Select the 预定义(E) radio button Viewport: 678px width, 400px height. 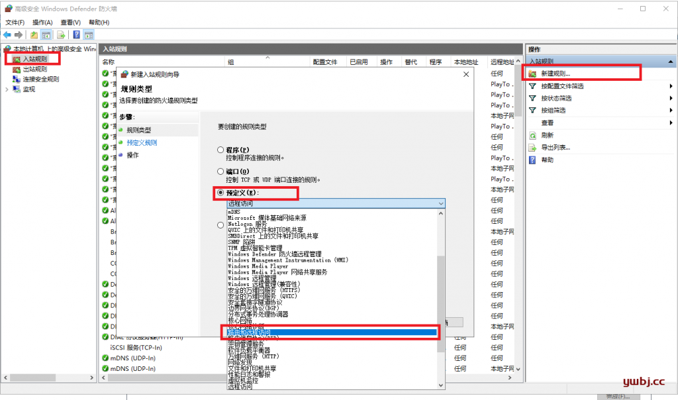click(x=220, y=193)
